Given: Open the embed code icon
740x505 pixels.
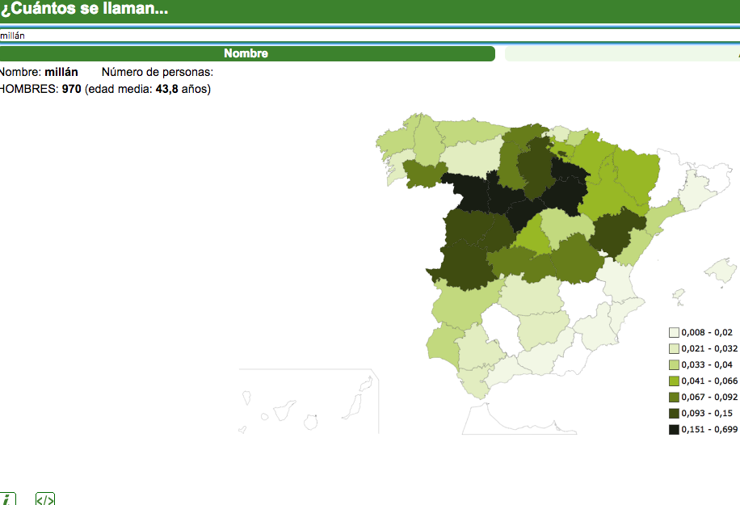Looking at the screenshot, I should click(45, 499).
